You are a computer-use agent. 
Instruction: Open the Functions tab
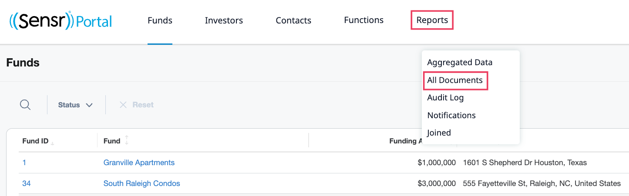363,20
